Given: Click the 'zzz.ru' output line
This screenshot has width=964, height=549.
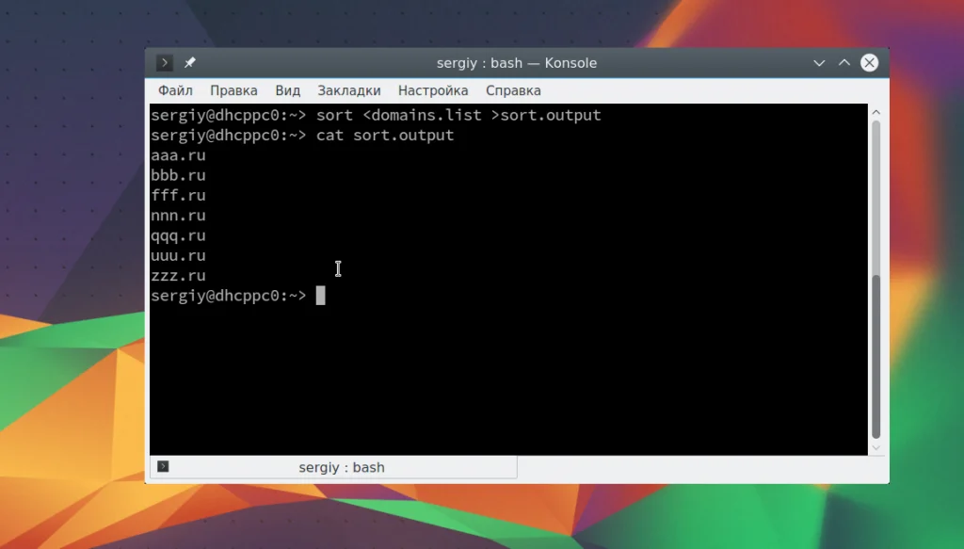Looking at the screenshot, I should (x=178, y=276).
